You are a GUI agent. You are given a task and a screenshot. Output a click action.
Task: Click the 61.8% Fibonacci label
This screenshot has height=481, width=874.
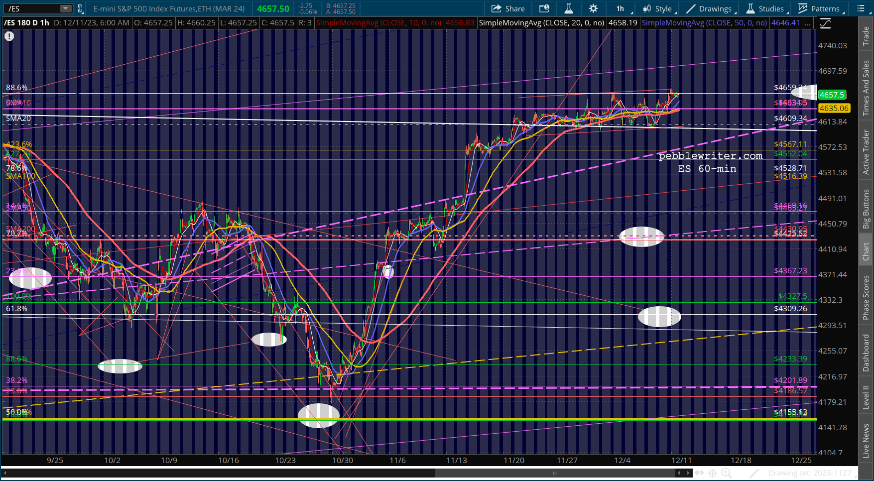pyautogui.click(x=17, y=309)
